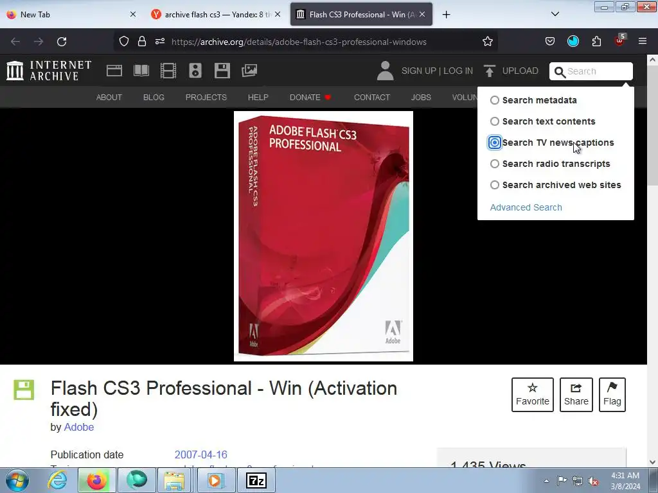Bookmark this page with the star icon
Image resolution: width=658 pixels, height=493 pixels.
pos(487,41)
